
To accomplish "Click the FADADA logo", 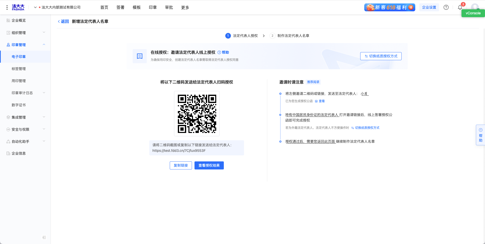I will [x=18, y=7].
